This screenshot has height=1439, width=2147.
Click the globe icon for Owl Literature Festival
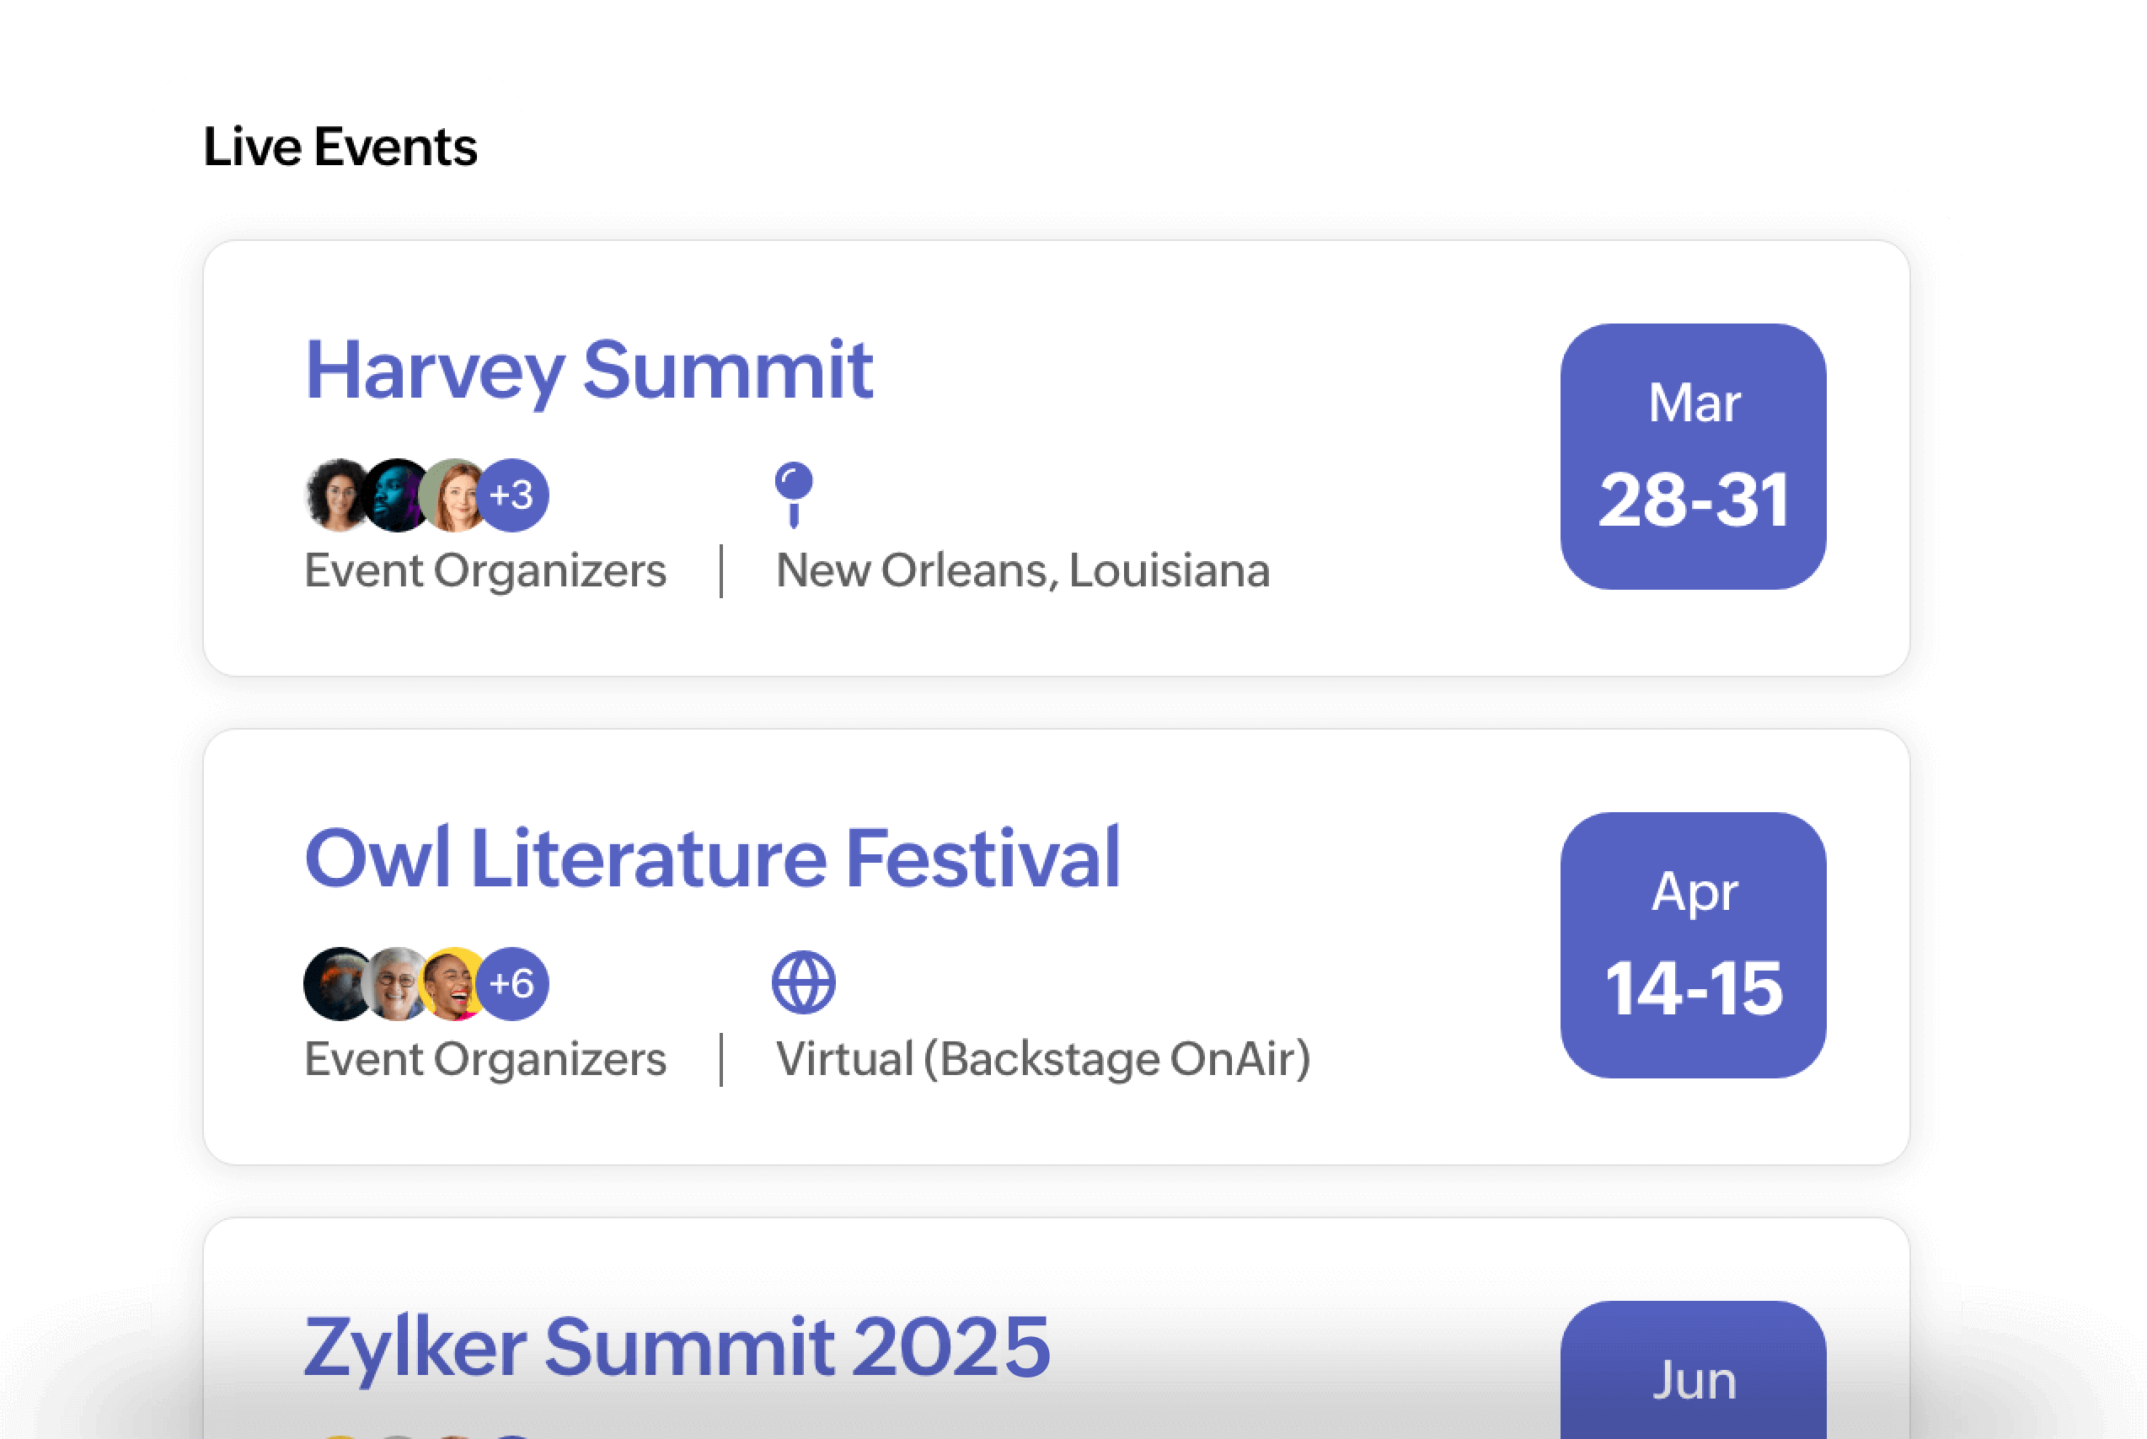coord(804,983)
